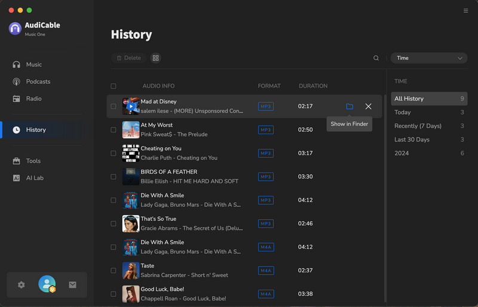Click the 'At My Worst' song title
478x307 pixels.
pyautogui.click(x=157, y=125)
